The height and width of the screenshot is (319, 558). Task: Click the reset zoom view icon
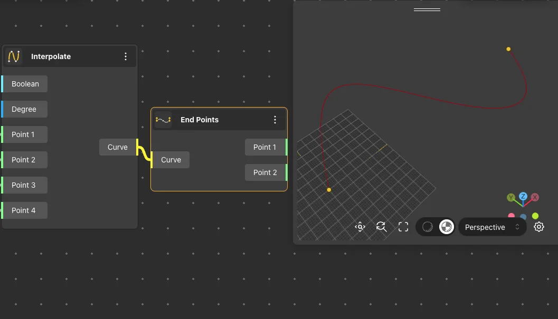[x=381, y=227]
